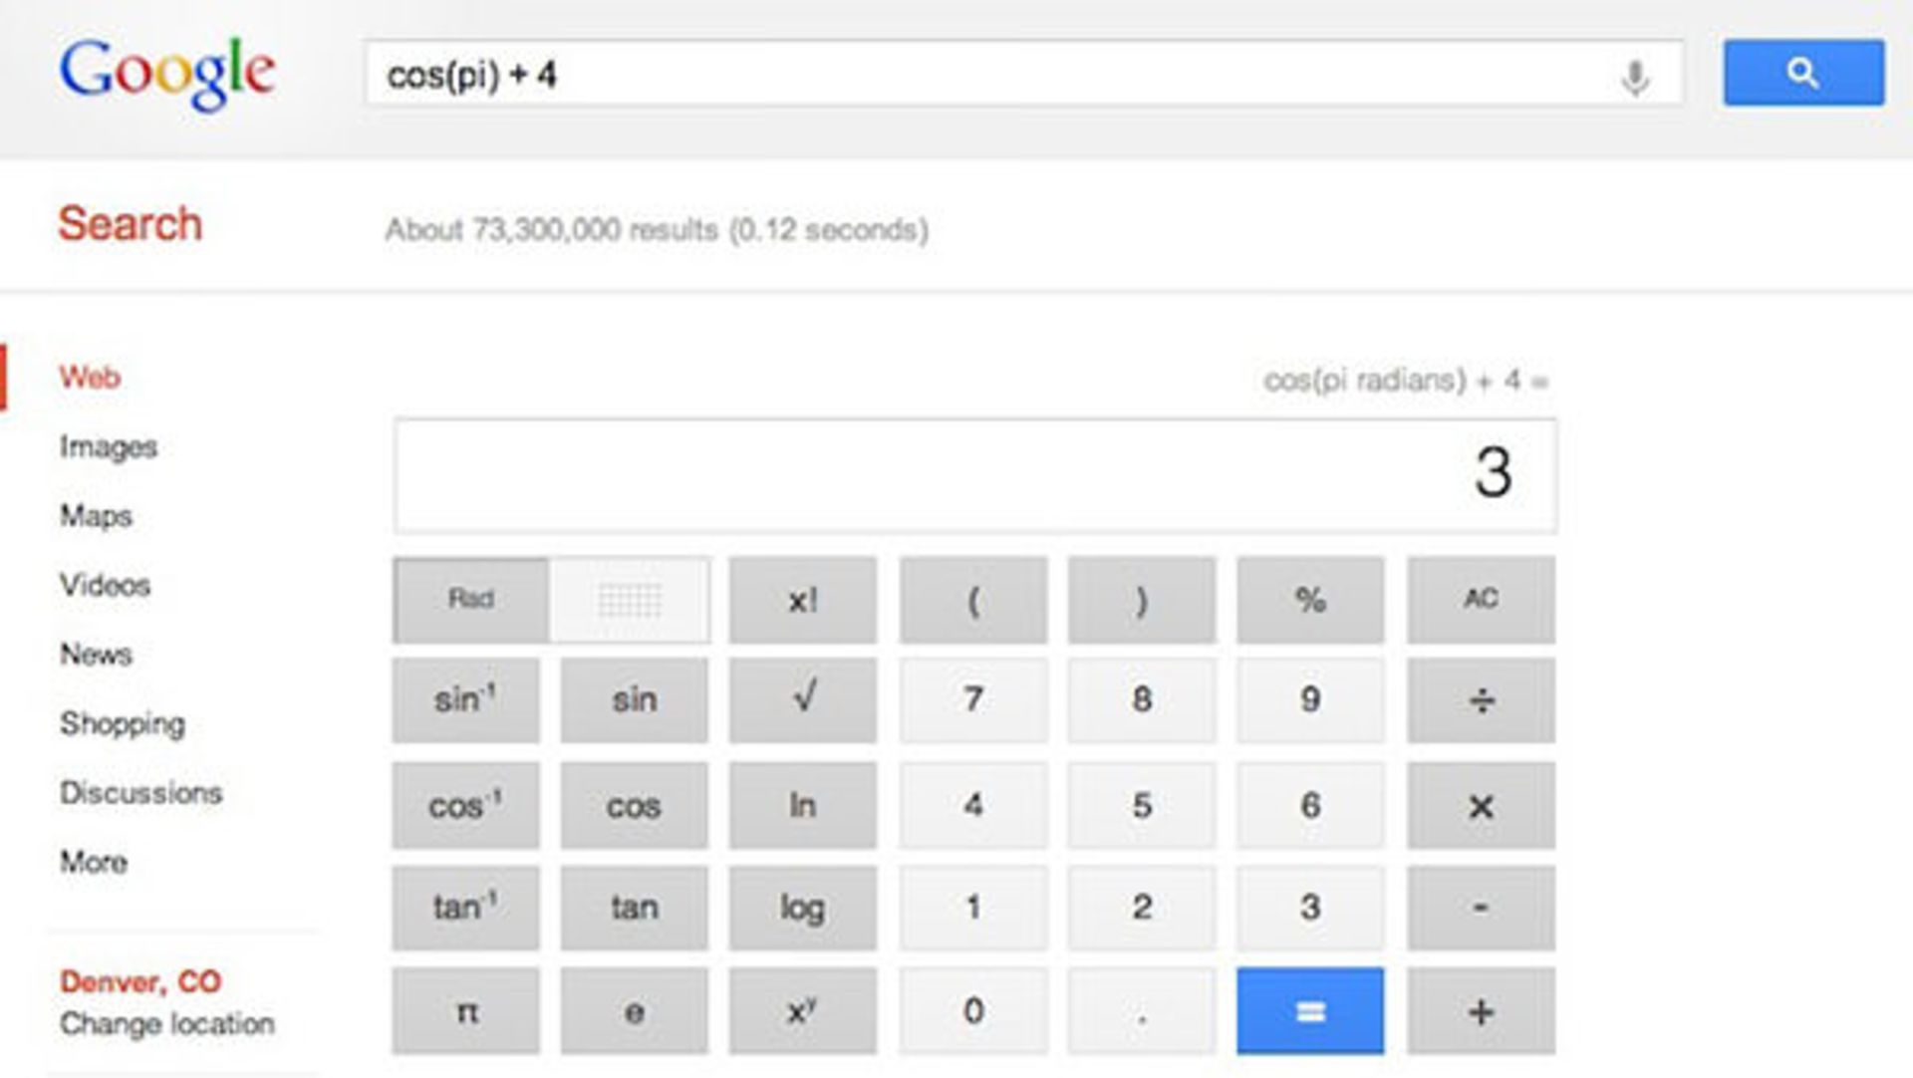1913x1078 pixels.
Task: Select the Shopping results tab
Action: (123, 723)
